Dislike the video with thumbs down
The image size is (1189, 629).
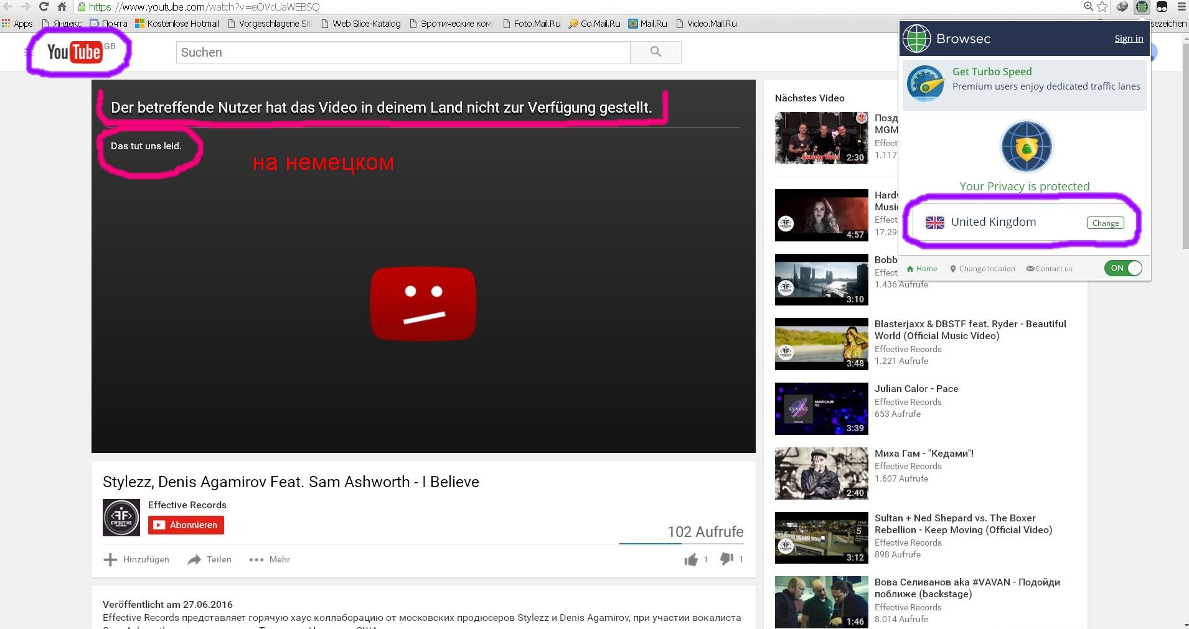point(726,559)
